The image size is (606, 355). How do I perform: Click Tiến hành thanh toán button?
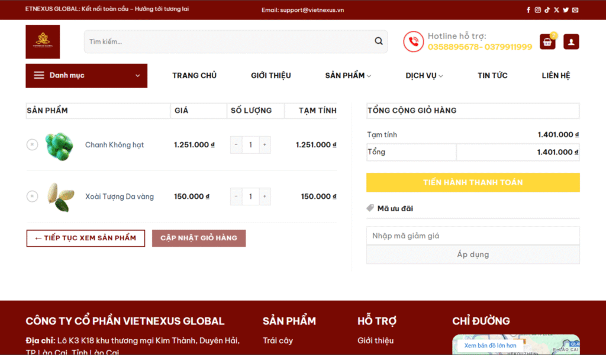tap(473, 182)
